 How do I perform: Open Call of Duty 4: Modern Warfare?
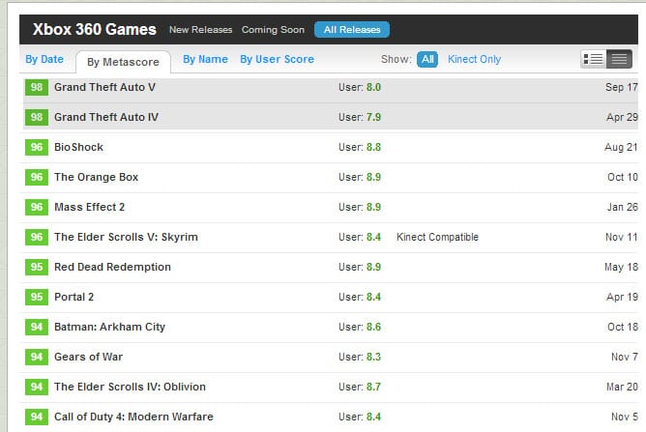[x=133, y=417]
